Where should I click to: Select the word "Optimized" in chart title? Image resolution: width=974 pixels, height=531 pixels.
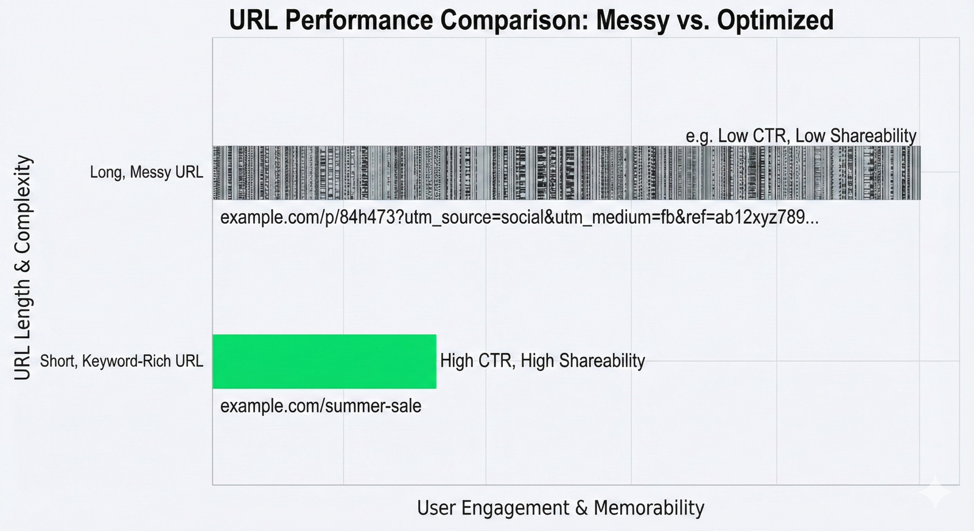(774, 20)
